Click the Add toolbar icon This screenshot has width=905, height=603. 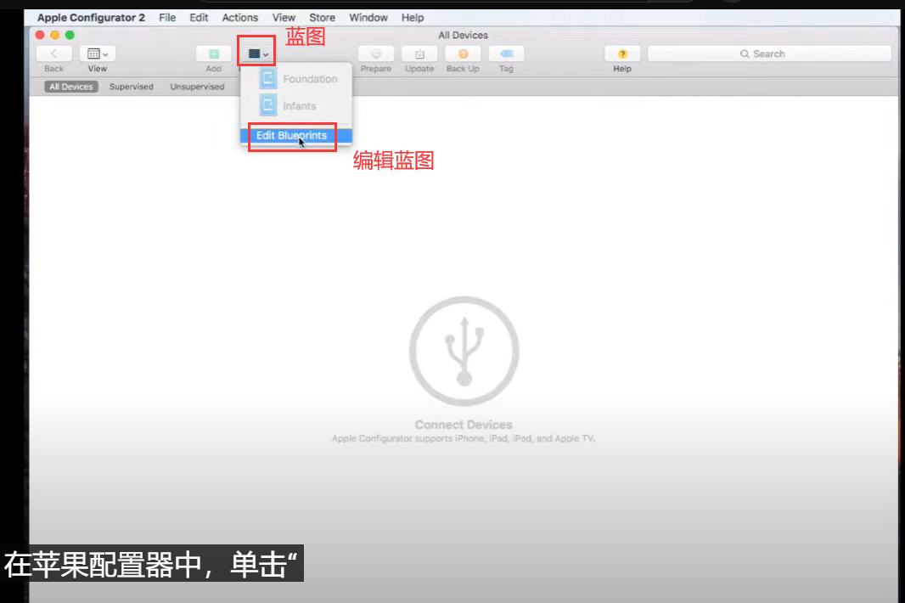214,54
